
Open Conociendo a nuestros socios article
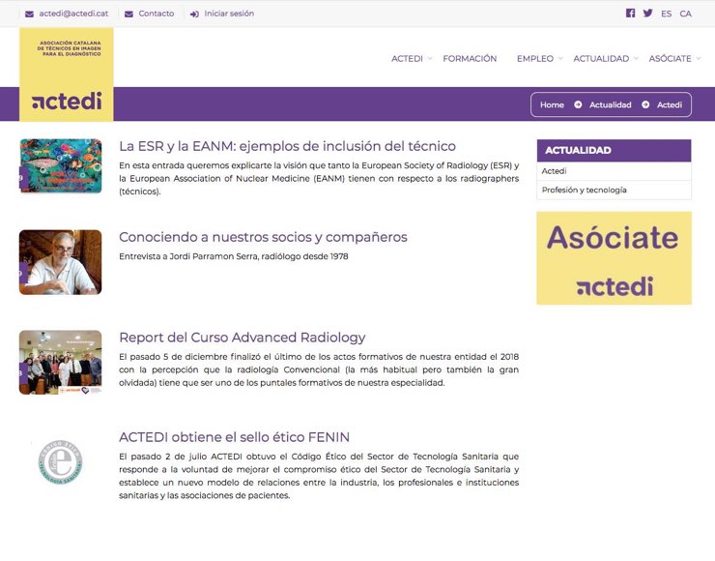[x=263, y=237]
